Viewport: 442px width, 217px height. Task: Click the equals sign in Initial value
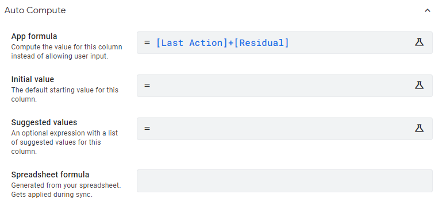[x=147, y=85]
